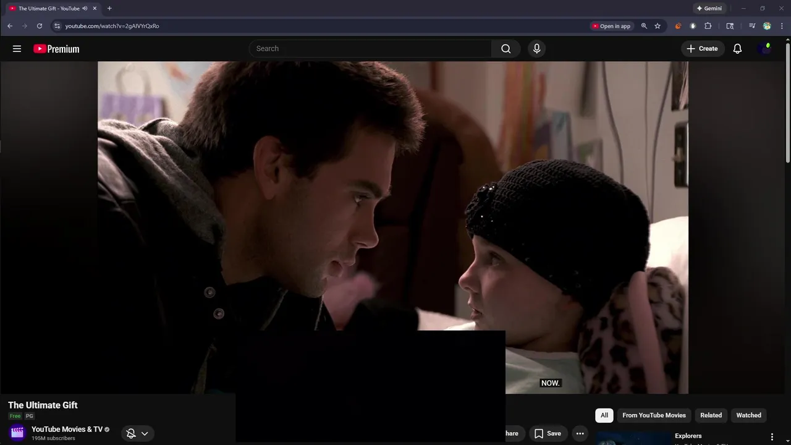Click the zoom magnifier in address bar
Image resolution: width=791 pixels, height=445 pixels.
[x=644, y=26]
